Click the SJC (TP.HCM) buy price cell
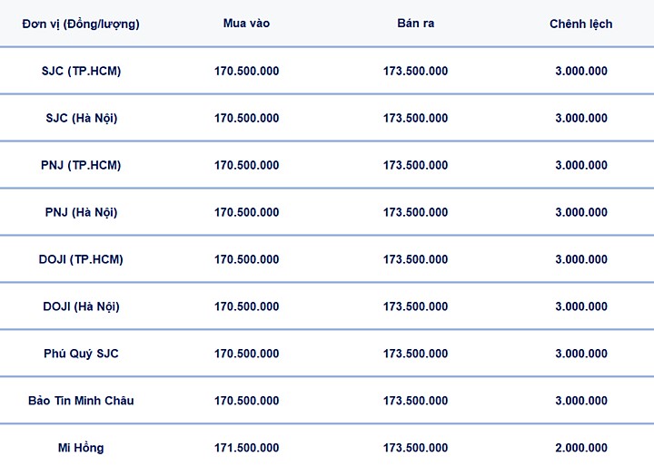The image size is (654, 466). 246,71
